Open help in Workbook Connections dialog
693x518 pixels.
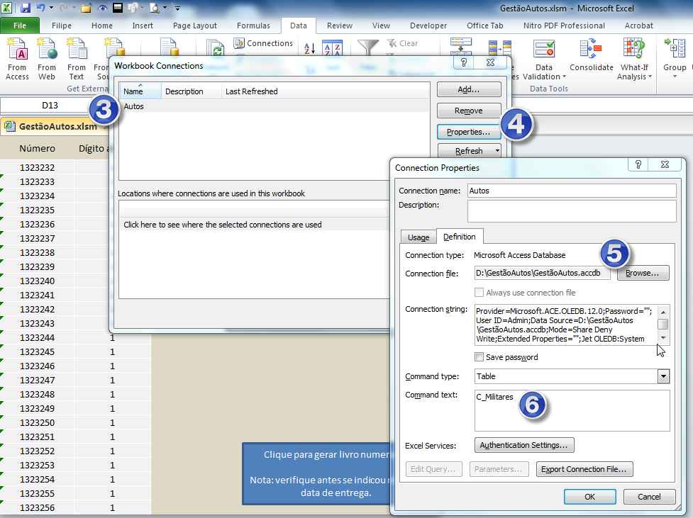click(x=464, y=62)
